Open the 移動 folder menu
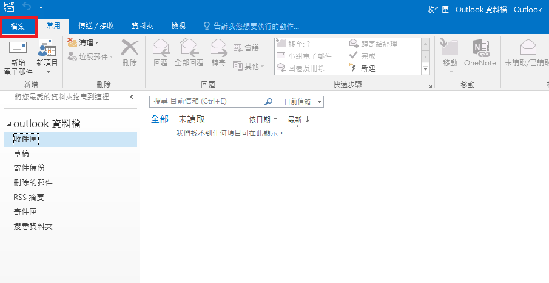 pyautogui.click(x=450, y=56)
